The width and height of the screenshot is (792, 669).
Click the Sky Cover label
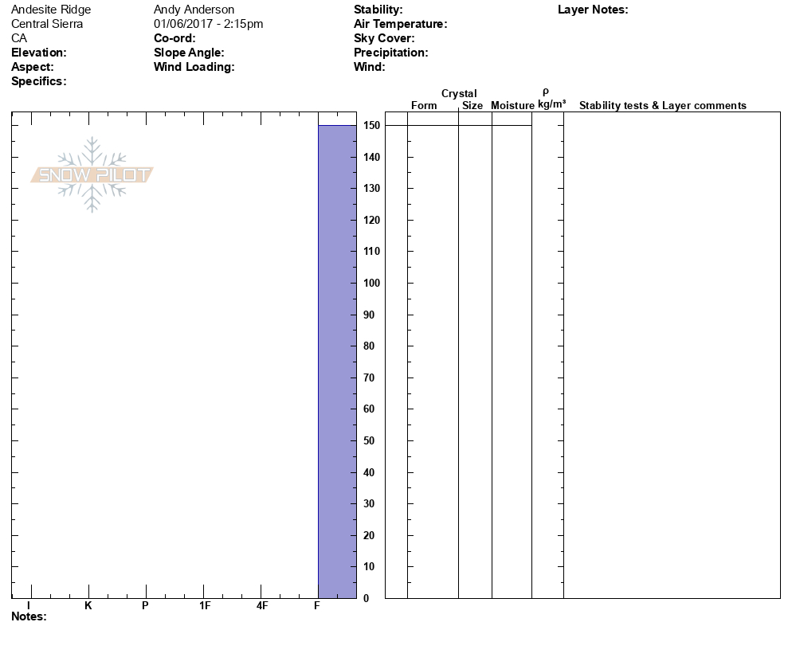coord(384,38)
